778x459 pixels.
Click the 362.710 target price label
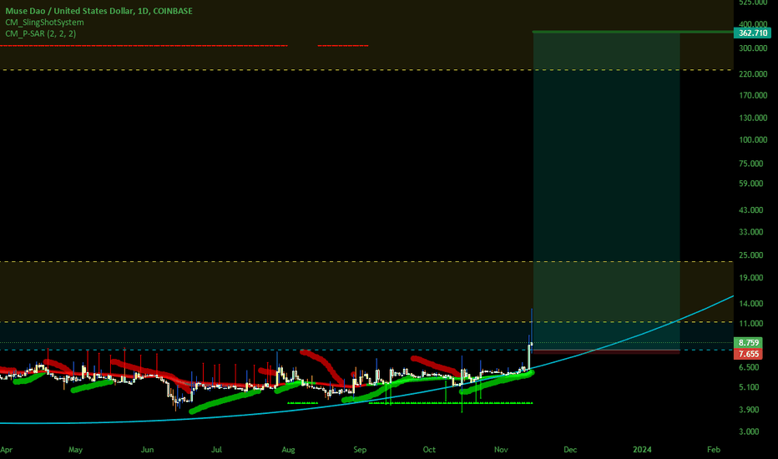tap(752, 33)
